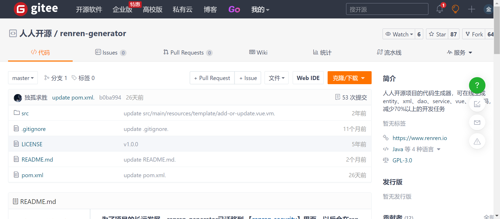This screenshot has height=219, width=500.
Task: Click the README.md panel header book icon
Action: [16, 201]
